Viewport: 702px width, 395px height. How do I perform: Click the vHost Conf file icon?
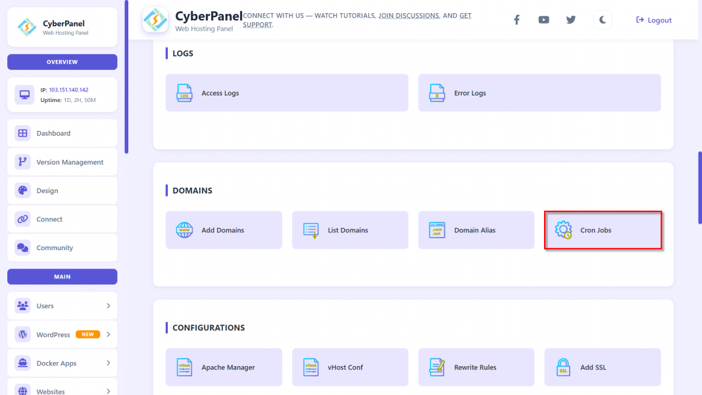pyautogui.click(x=311, y=367)
